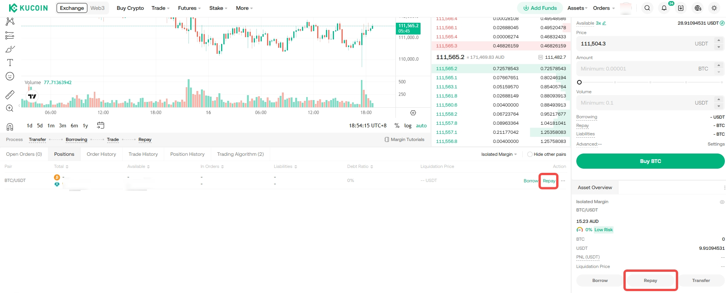Switch theme using the sun icon

pyautogui.click(x=714, y=8)
